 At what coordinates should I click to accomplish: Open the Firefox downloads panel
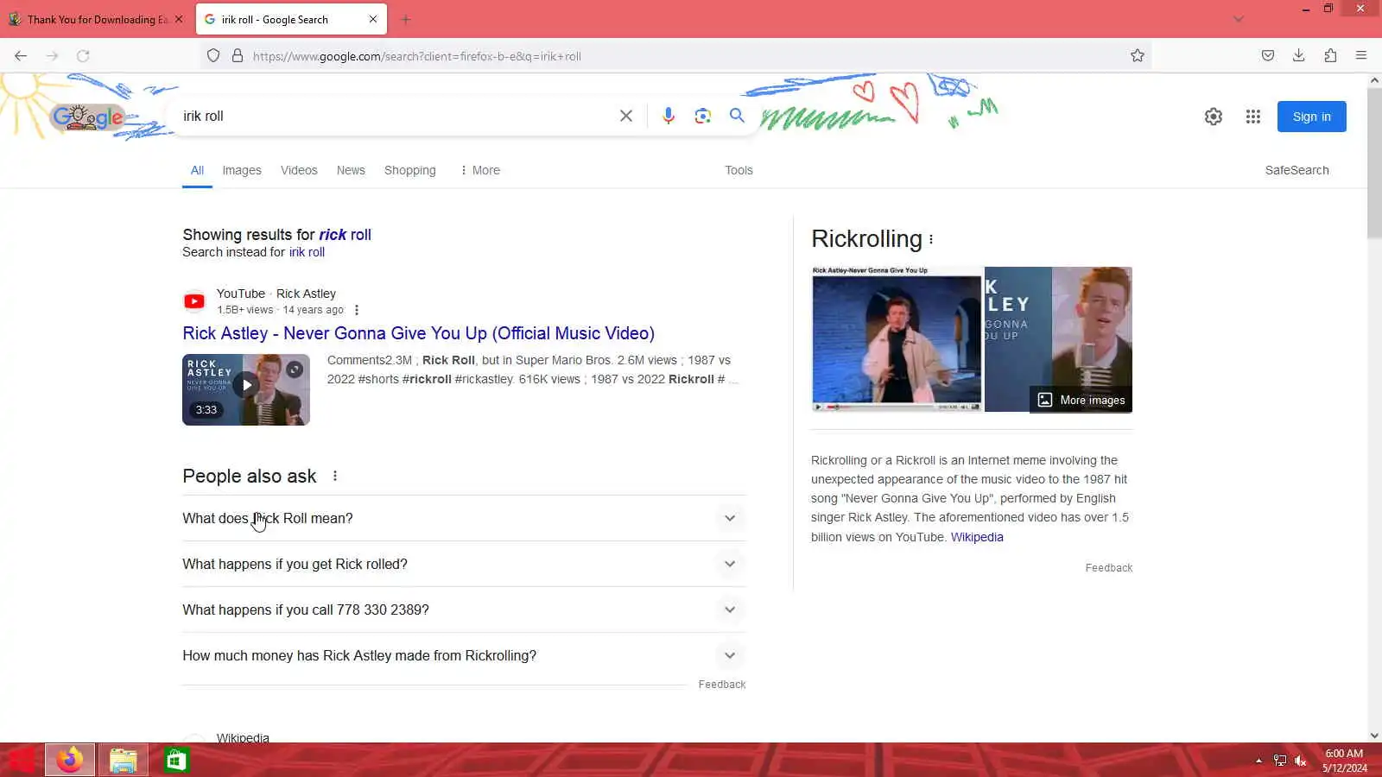click(x=1298, y=56)
